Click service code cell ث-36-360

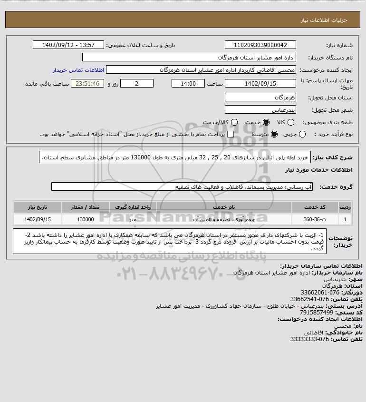(x=315, y=219)
